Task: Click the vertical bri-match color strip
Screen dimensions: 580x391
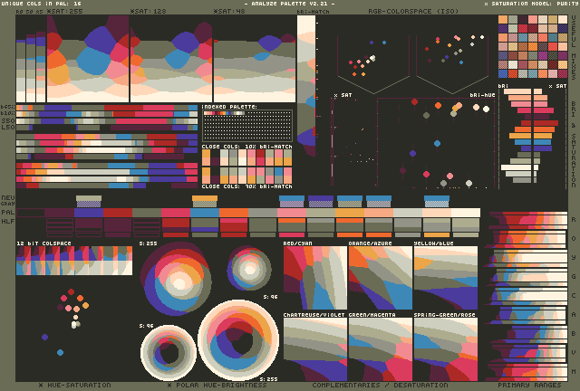Action: [306, 85]
